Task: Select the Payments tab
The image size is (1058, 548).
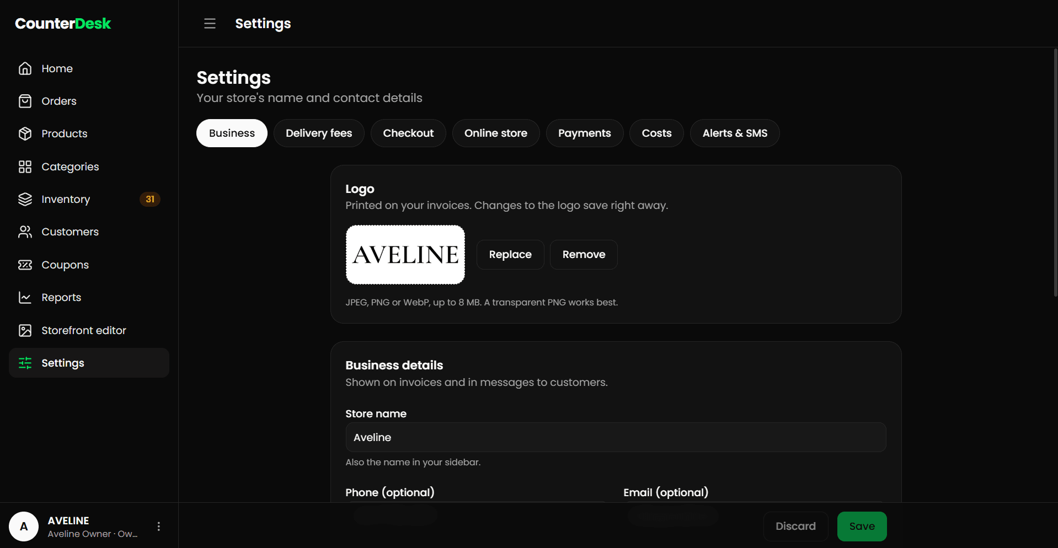Action: tap(585, 133)
